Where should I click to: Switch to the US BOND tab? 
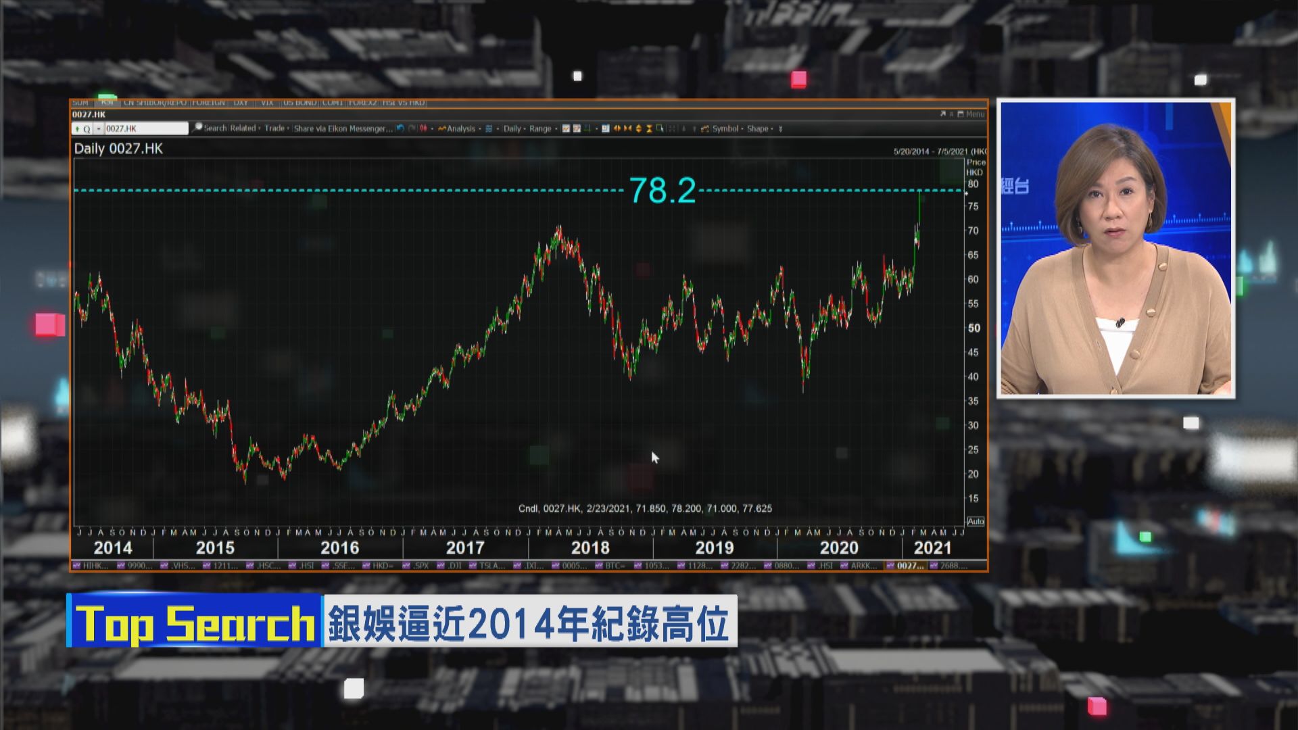pyautogui.click(x=299, y=103)
